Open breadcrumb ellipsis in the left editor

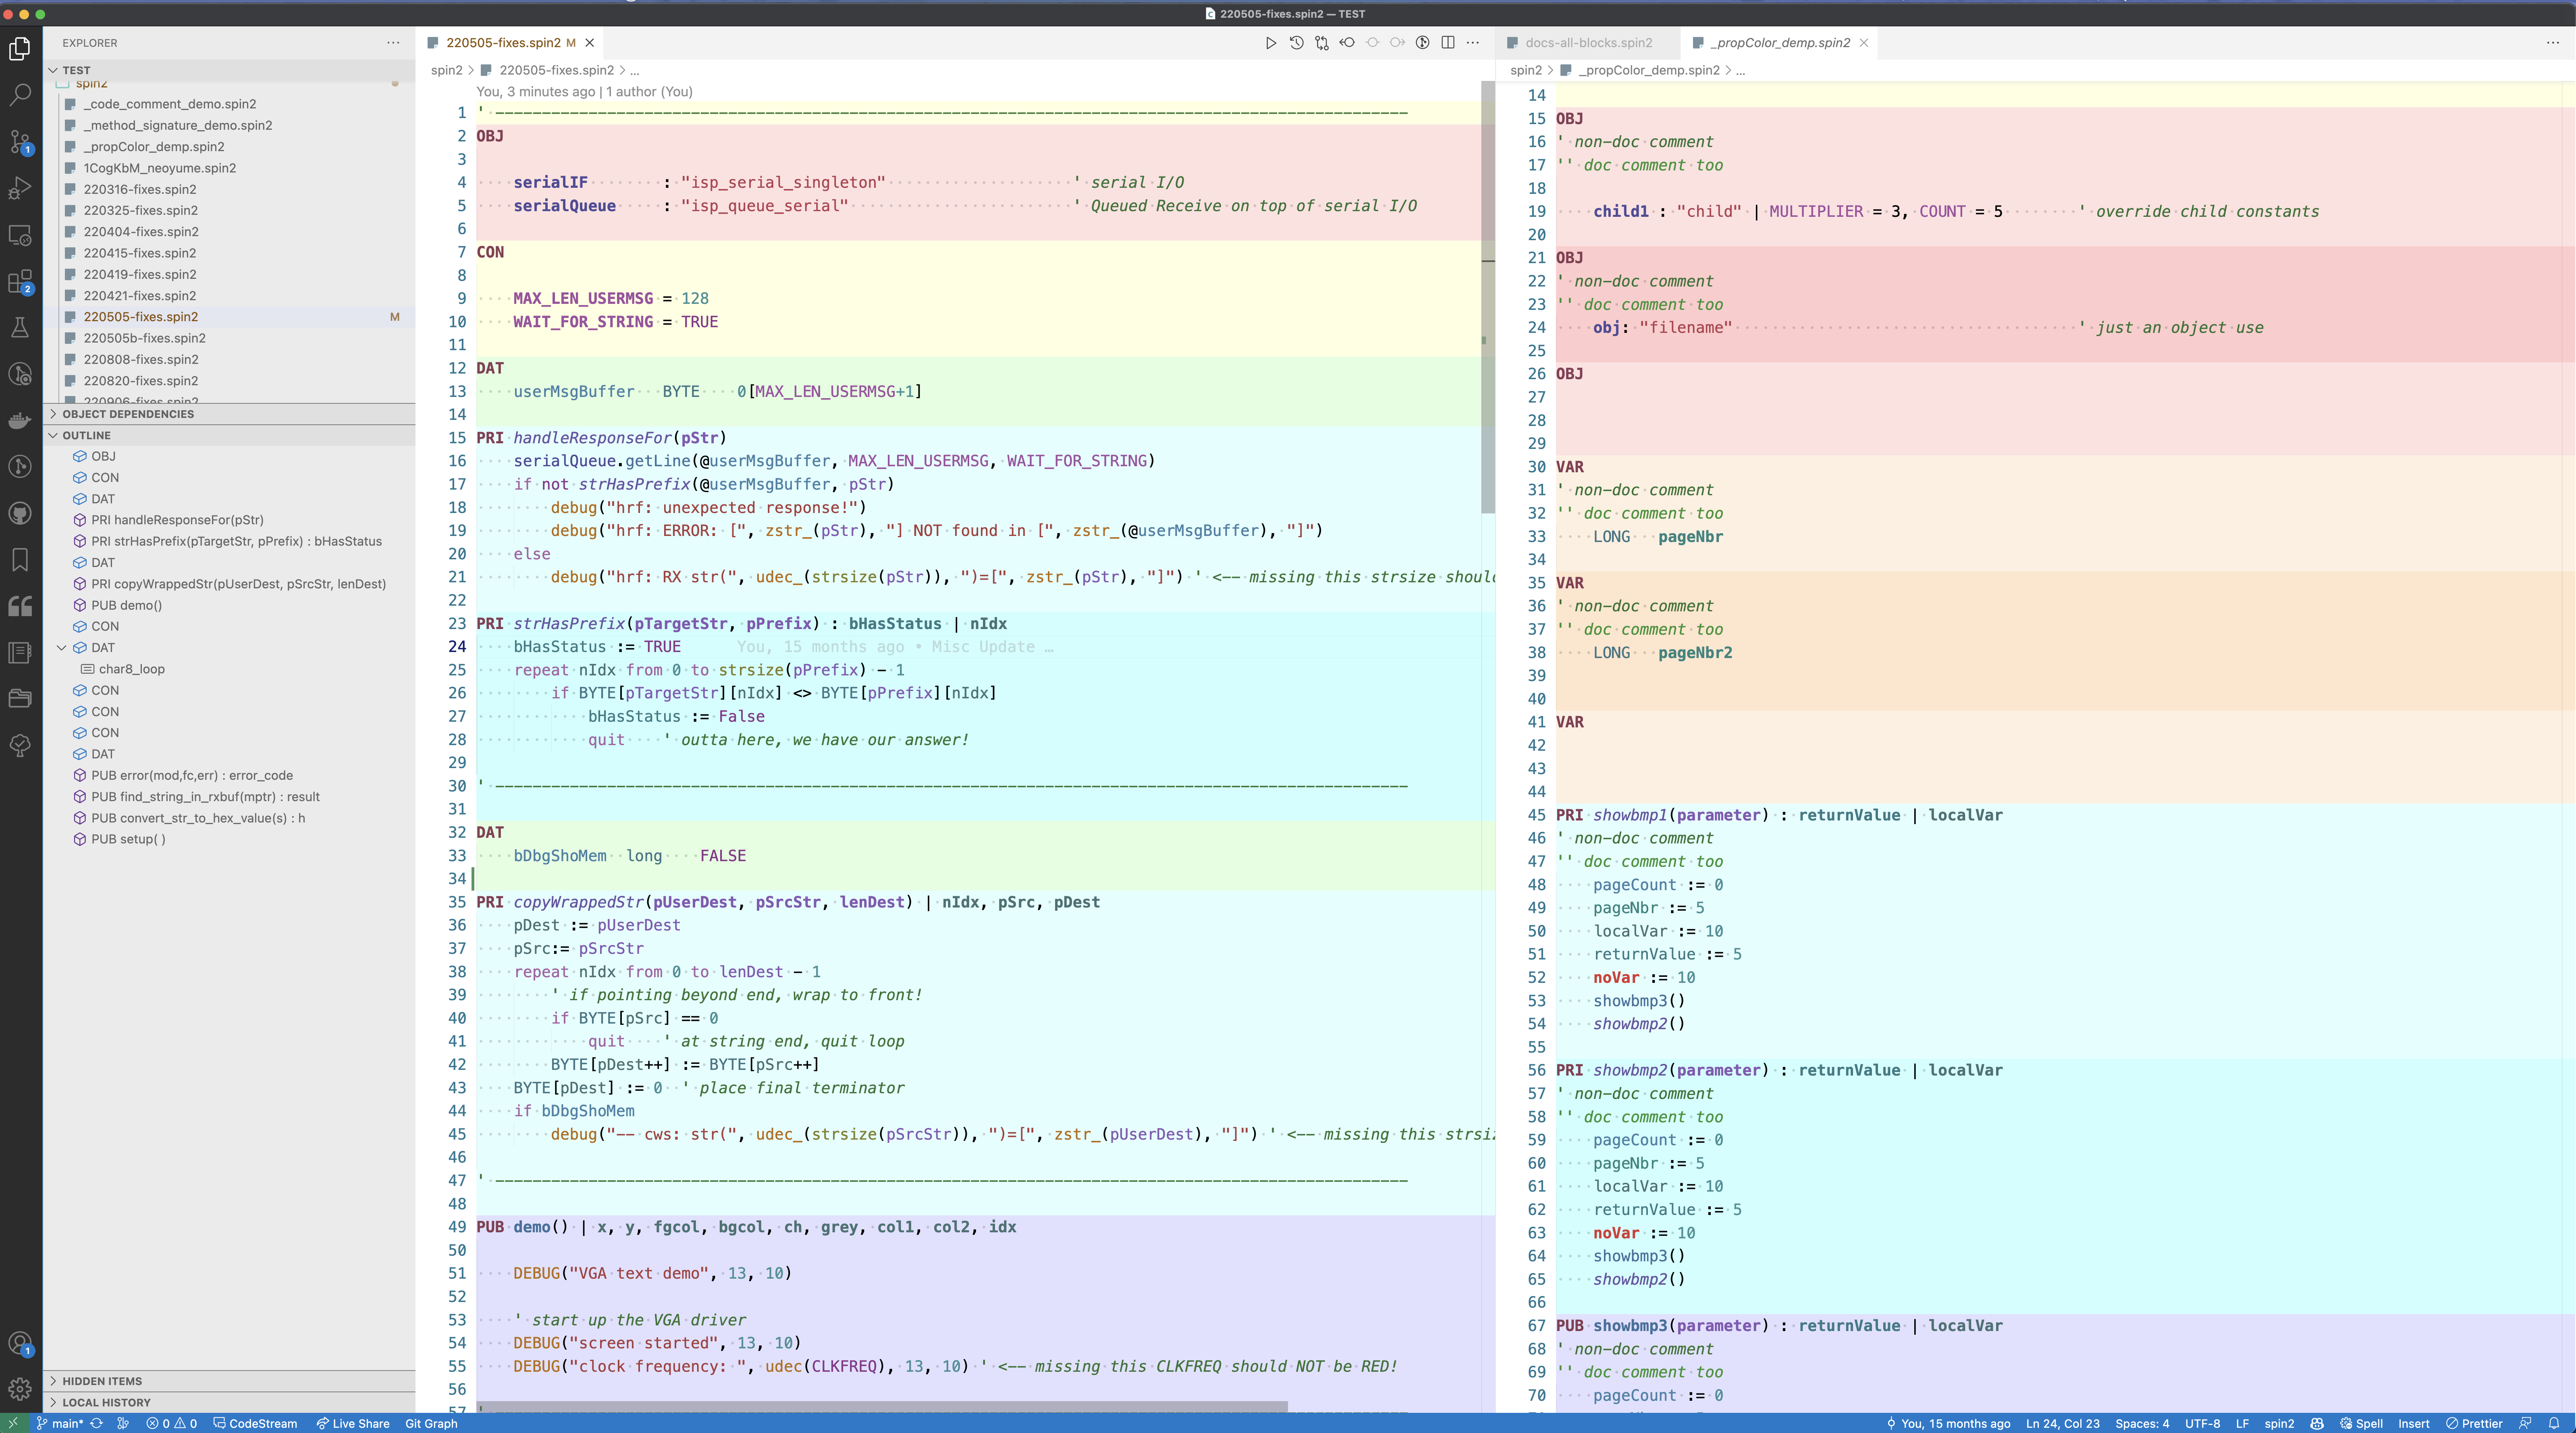(635, 70)
